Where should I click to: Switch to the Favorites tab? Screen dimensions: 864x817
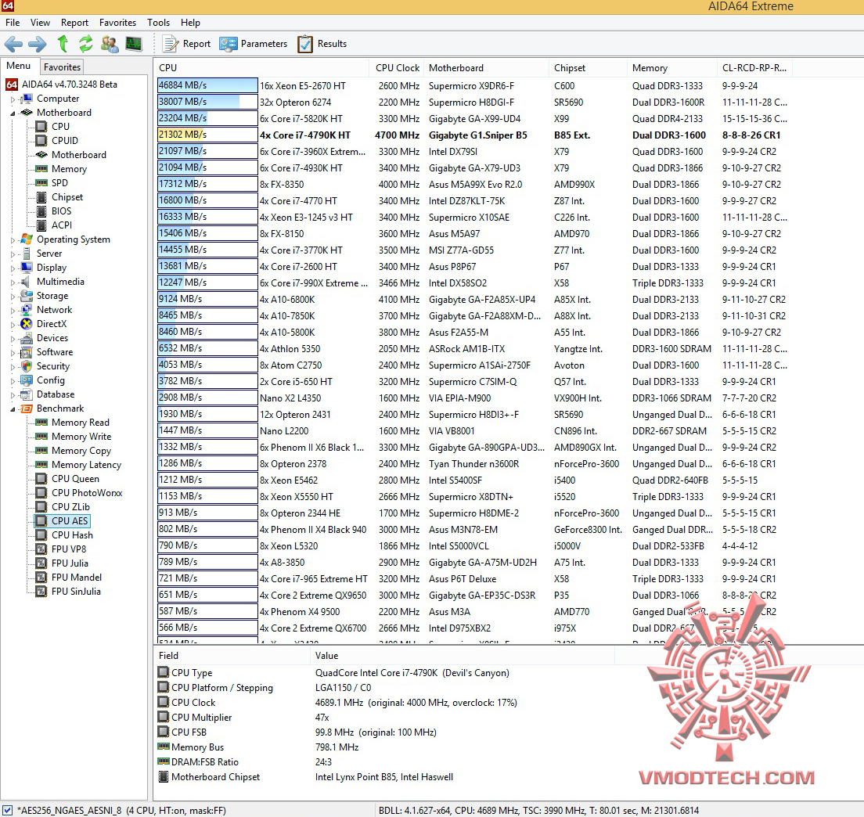pyautogui.click(x=62, y=67)
